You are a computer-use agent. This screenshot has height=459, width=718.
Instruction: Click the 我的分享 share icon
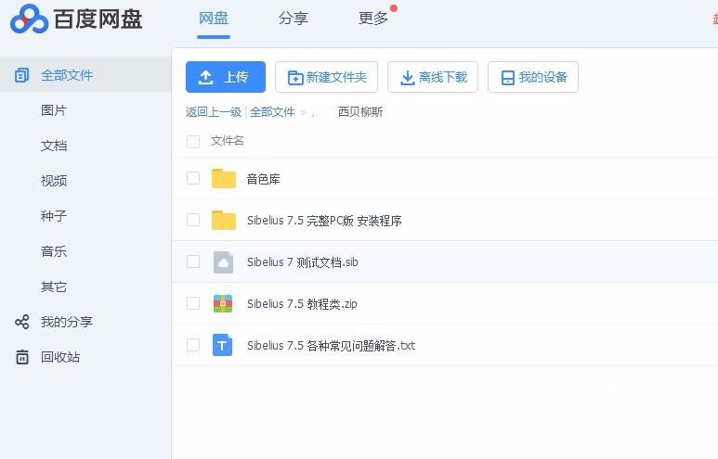click(x=22, y=322)
